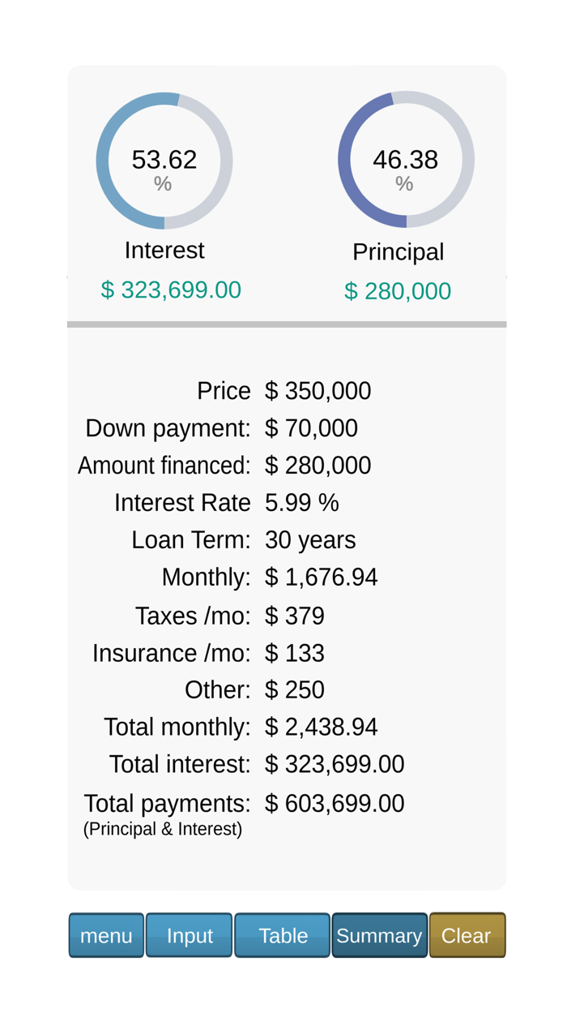Select the 30 years Loan Term
The height and width of the screenshot is (1009, 567).
(x=310, y=540)
